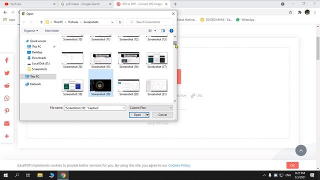Viewport: 320px width, 180px height.
Task: Open taskbar search
Action: pos(17,175)
